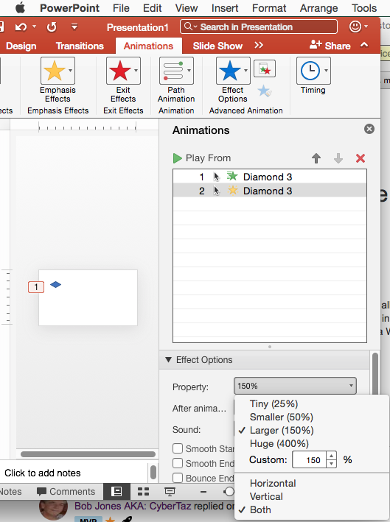This screenshot has height=522, width=390.
Task: Click the yellow star Emphasis Effects icon
Action: click(x=55, y=71)
